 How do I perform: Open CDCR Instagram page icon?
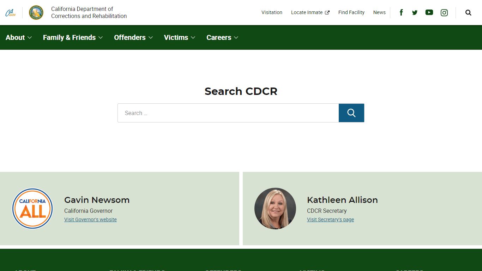pos(444,13)
